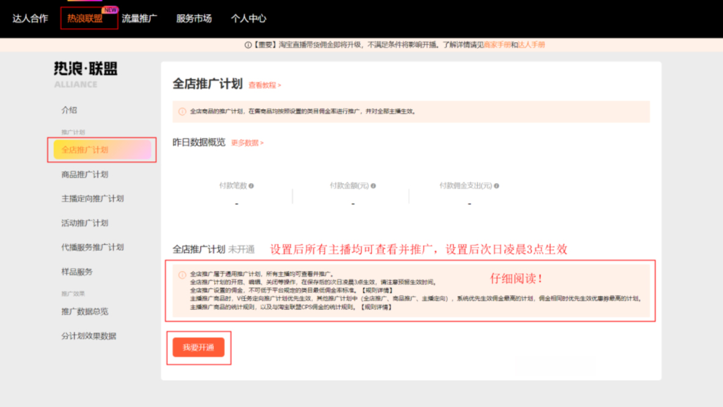Open the 查看教程 tutorial link
Image resolution: width=723 pixels, height=407 pixels.
click(x=264, y=85)
